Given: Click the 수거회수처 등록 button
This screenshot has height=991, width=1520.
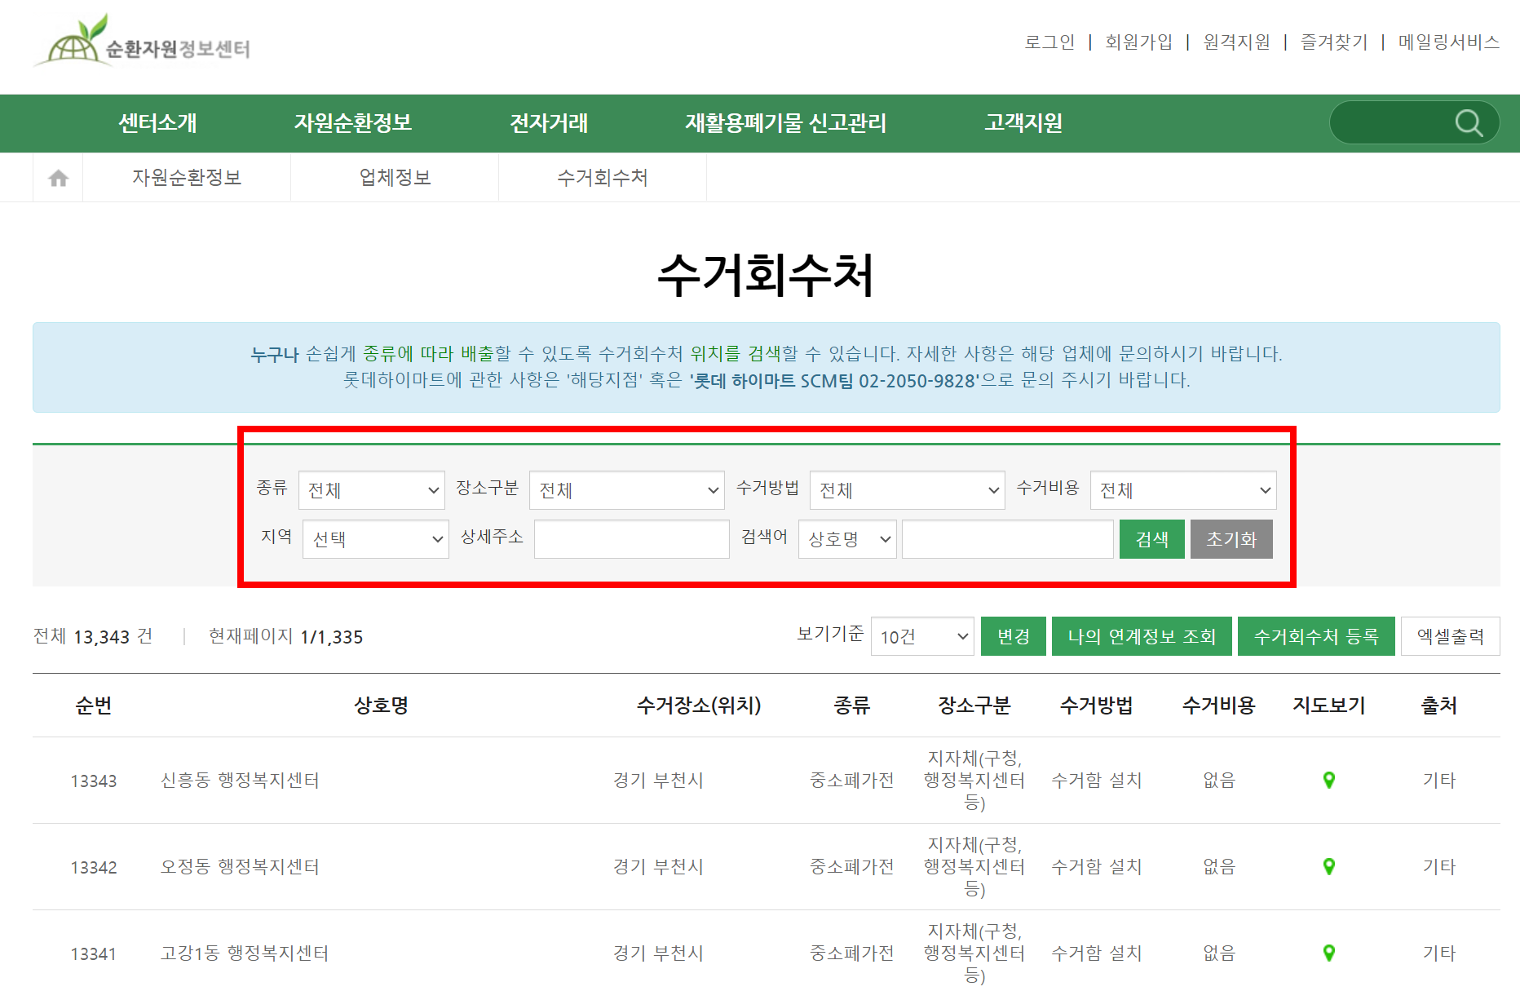Looking at the screenshot, I should (x=1316, y=636).
